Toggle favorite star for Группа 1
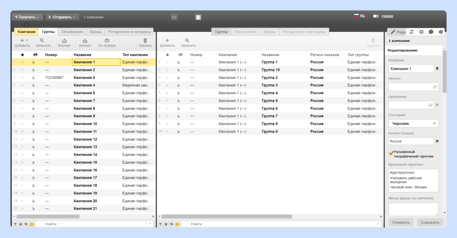The image size is (457, 238). [x=167, y=62]
